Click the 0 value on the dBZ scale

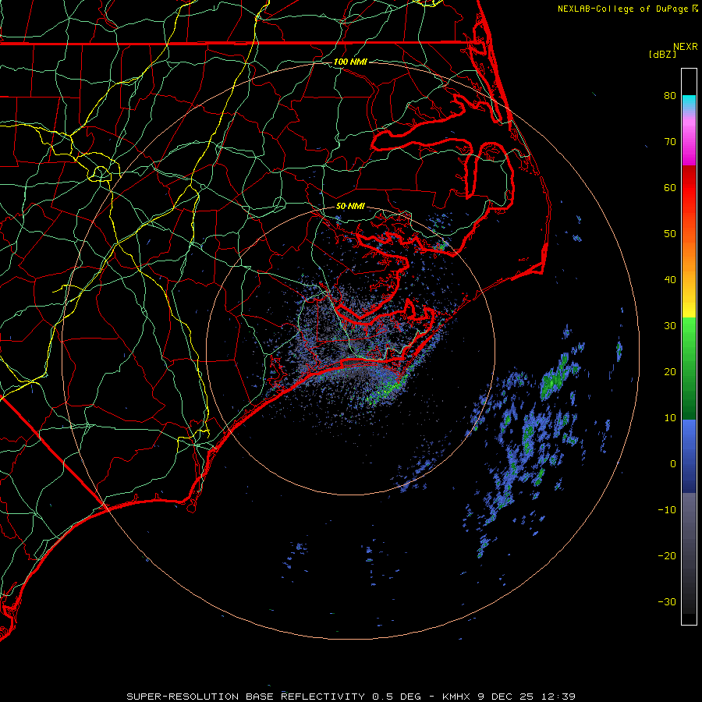pyautogui.click(x=673, y=464)
